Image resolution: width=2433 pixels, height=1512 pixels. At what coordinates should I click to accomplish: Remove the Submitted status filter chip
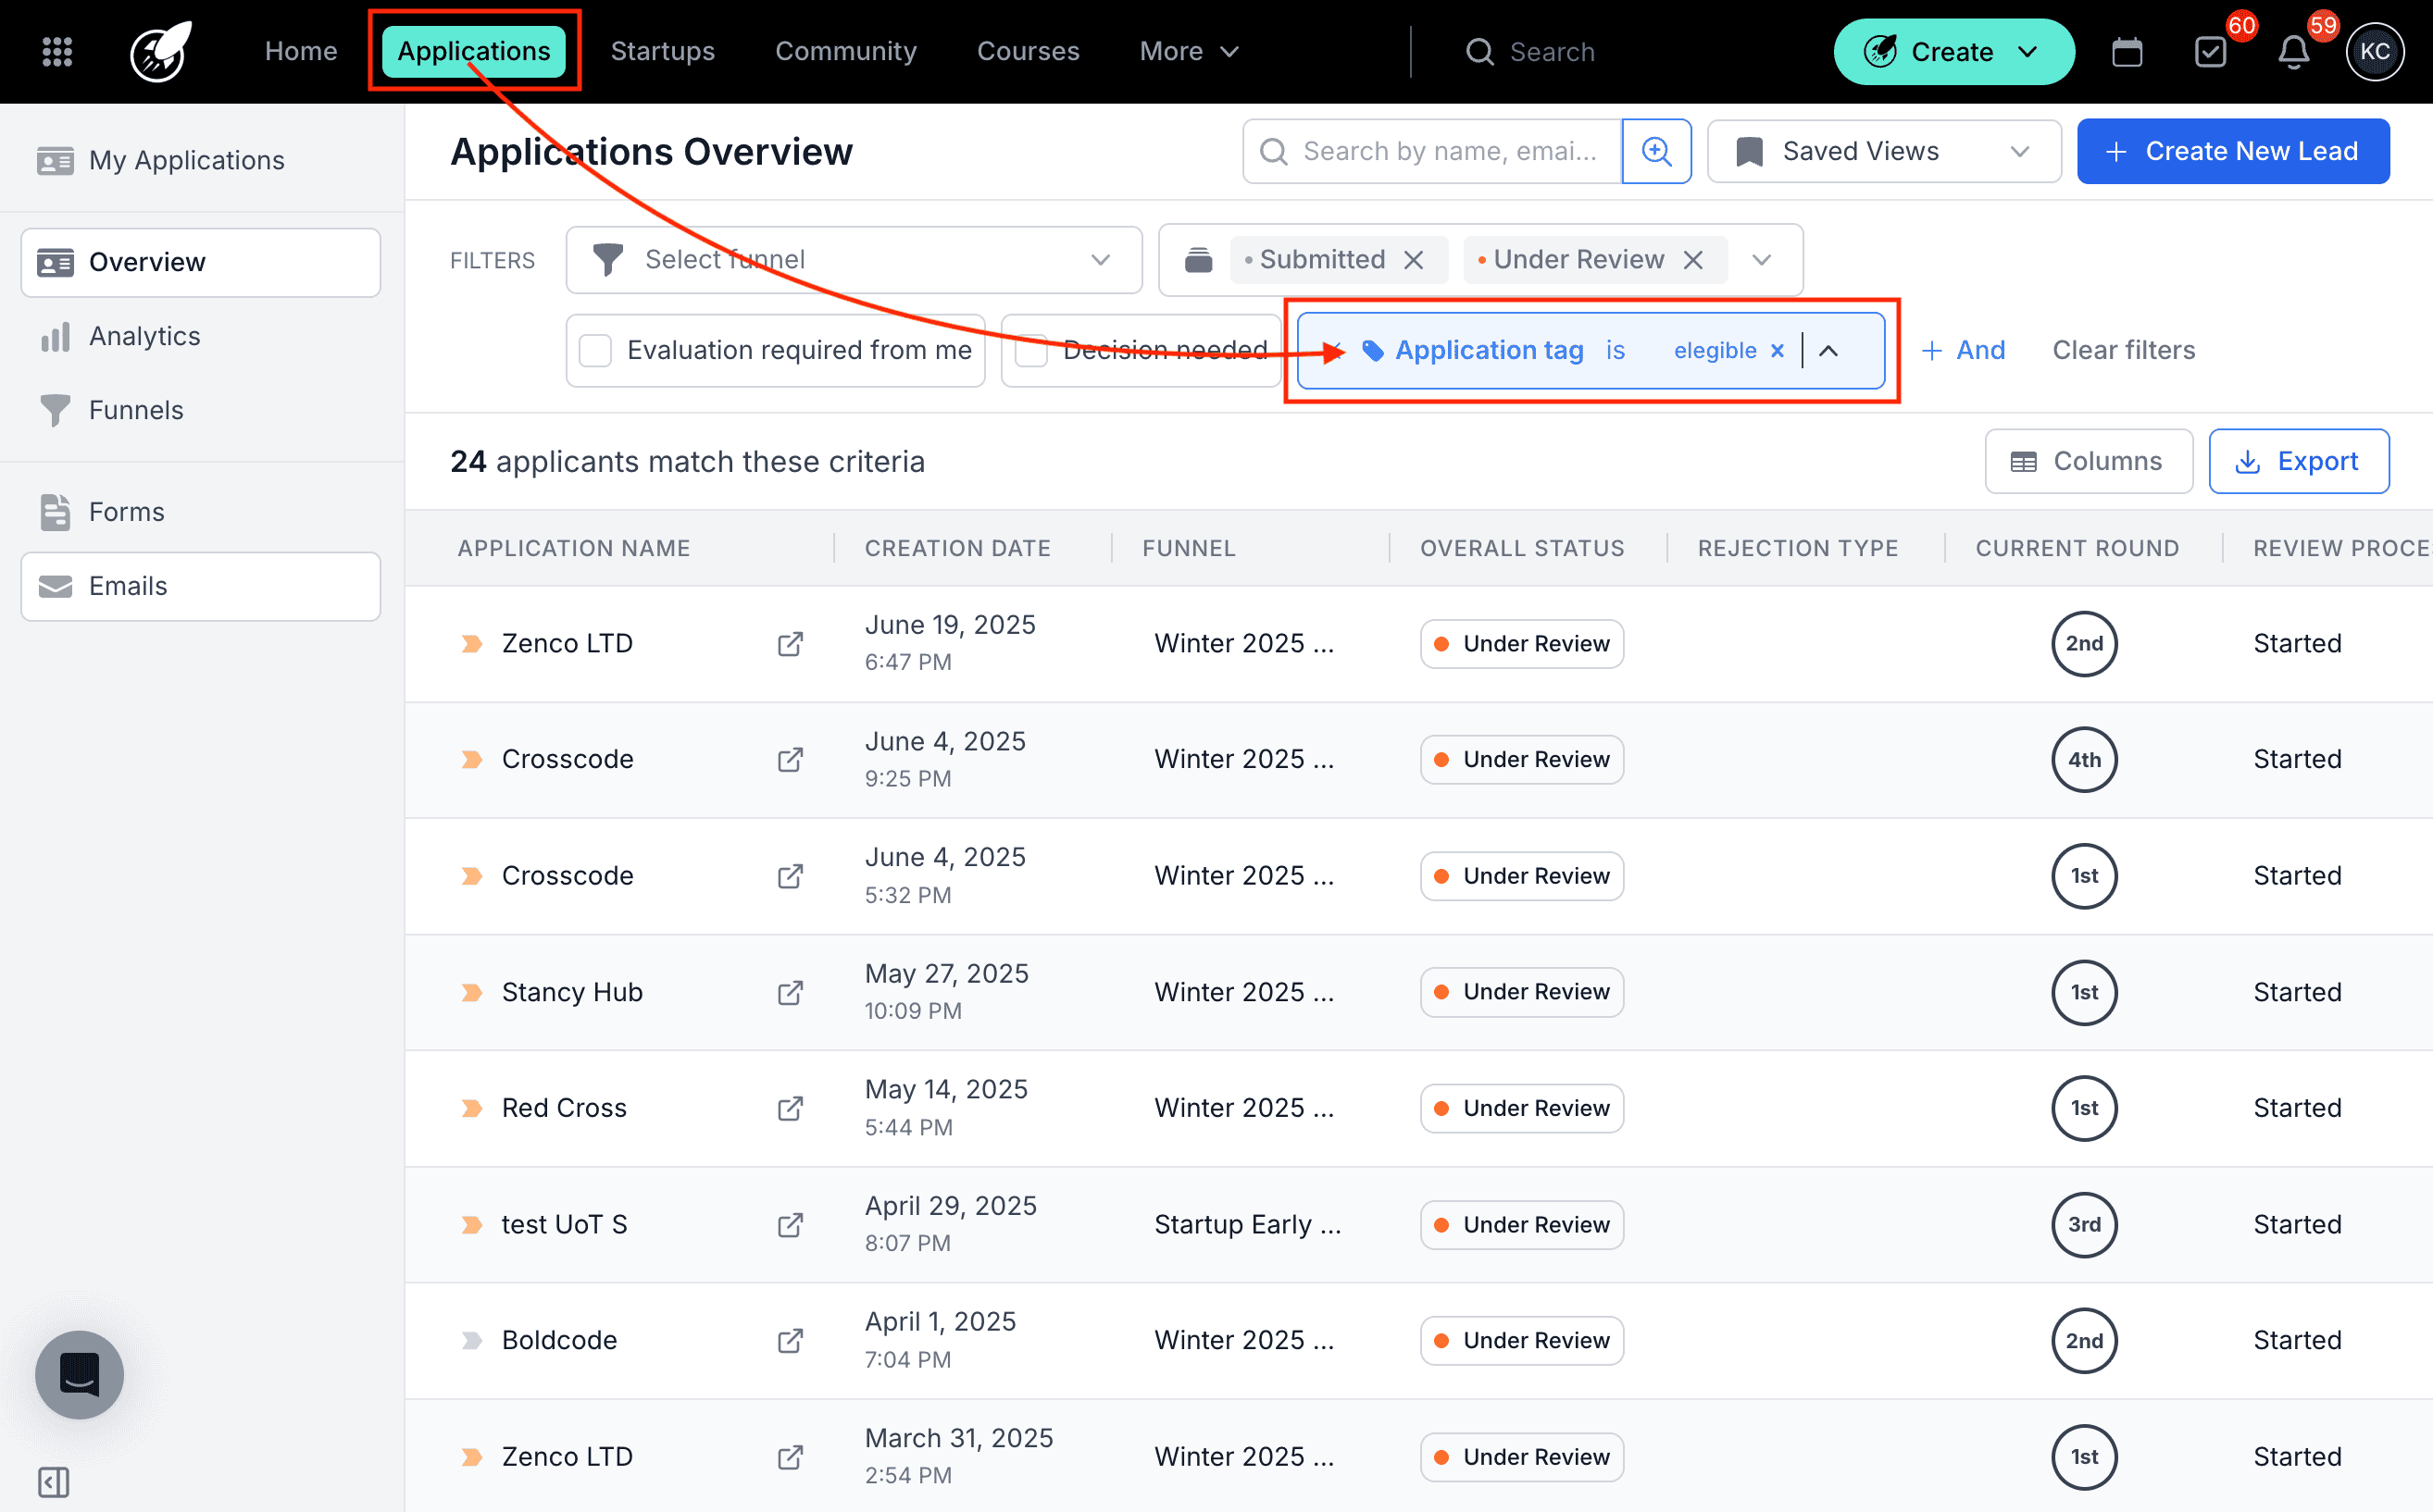1414,260
